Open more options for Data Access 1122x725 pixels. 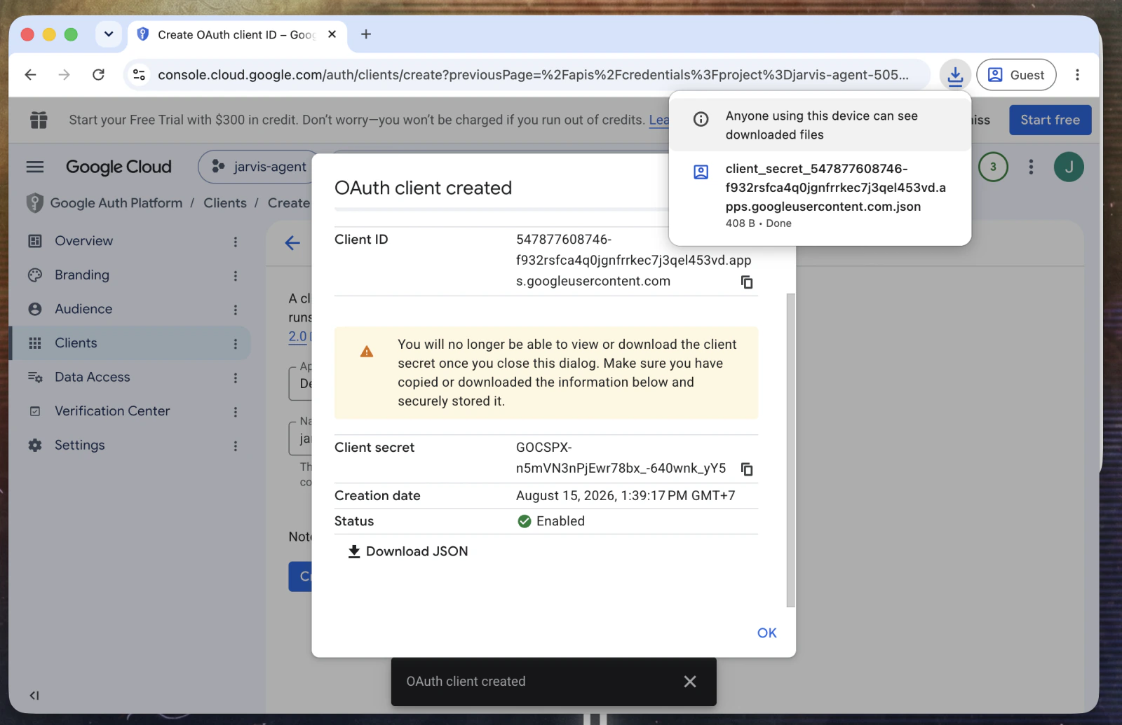236,378
